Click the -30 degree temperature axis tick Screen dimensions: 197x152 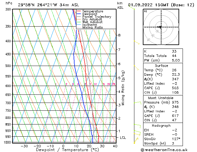(x=24, y=146)
